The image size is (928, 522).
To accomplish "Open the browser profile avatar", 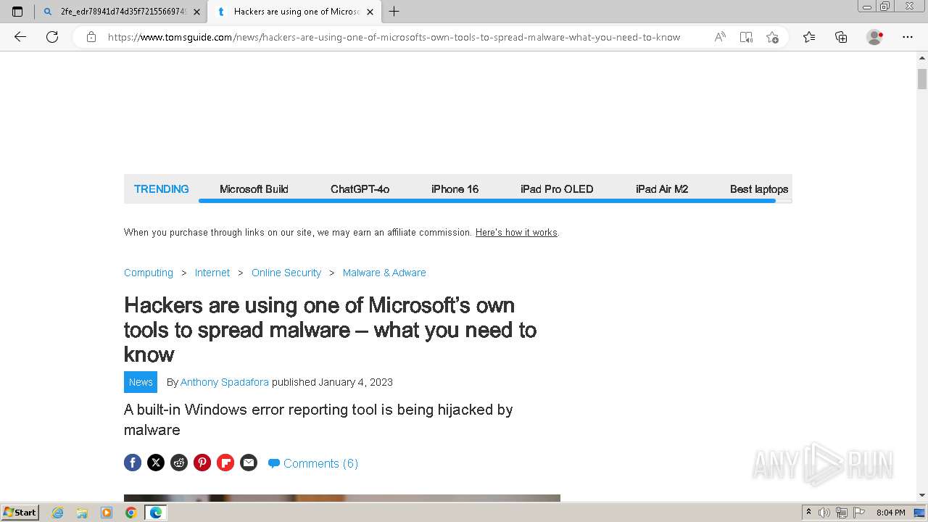I will point(875,37).
